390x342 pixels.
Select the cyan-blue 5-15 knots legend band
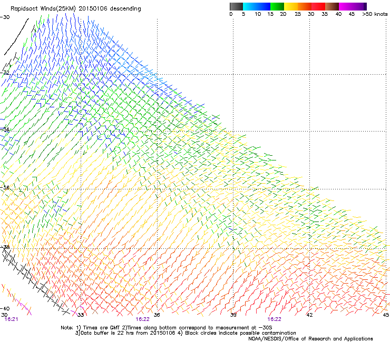[x=257, y=6]
